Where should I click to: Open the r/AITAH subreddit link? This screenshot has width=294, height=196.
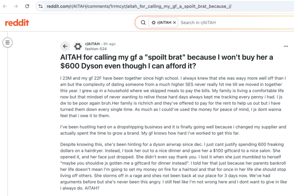92,44
